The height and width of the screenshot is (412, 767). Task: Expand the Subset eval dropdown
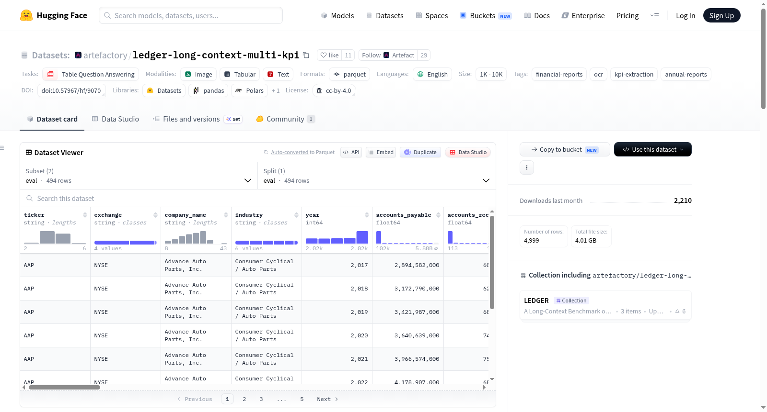[x=139, y=176]
